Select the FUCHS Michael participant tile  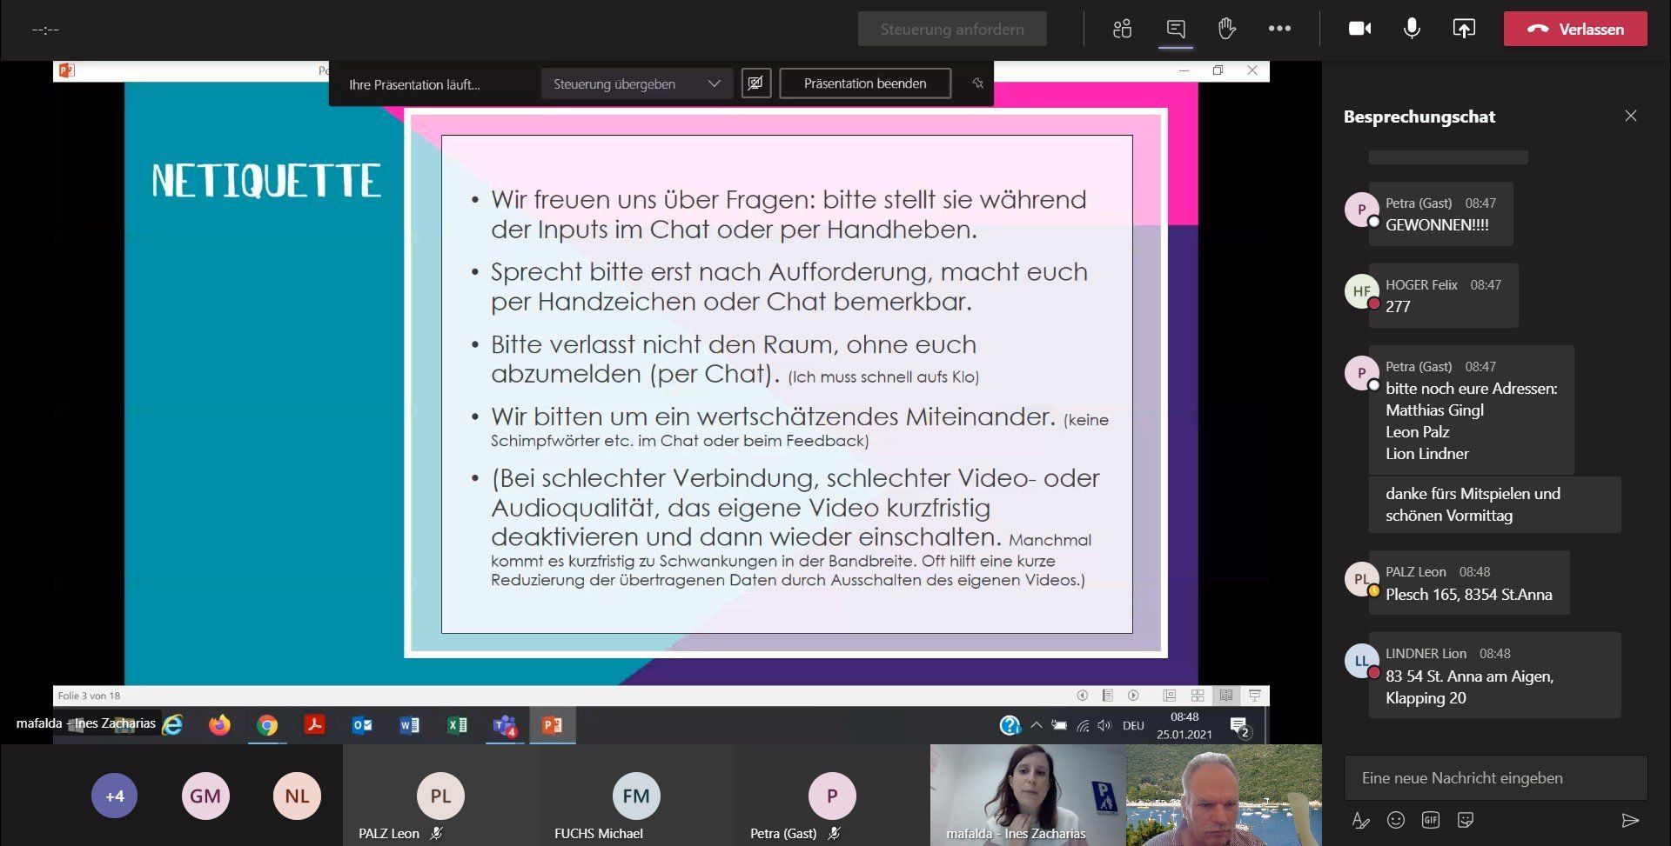(x=636, y=796)
